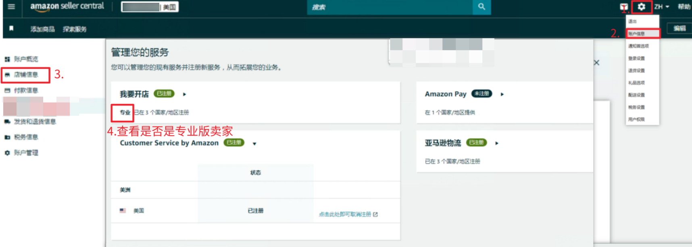
Task: Click the 店铺信息 store icon
Action: 7,75
